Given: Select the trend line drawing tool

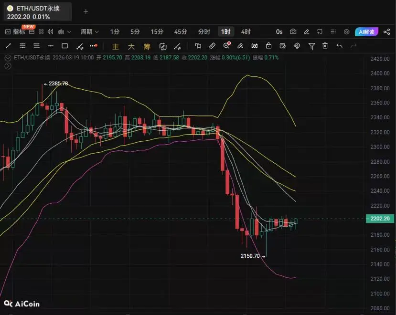Looking at the screenshot, I should [x=8, y=46].
